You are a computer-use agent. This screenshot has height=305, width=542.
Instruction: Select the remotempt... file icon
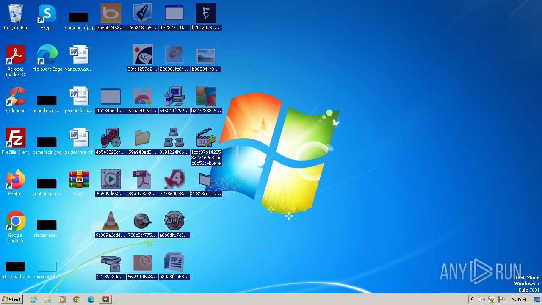coord(47,266)
